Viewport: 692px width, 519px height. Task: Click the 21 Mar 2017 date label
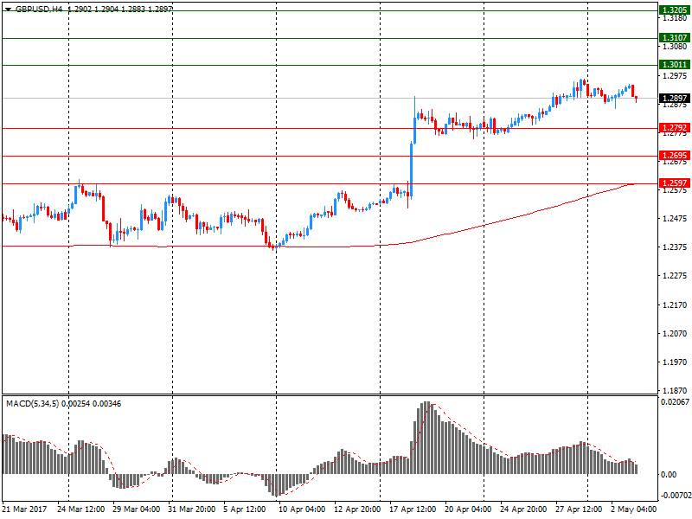tap(24, 509)
